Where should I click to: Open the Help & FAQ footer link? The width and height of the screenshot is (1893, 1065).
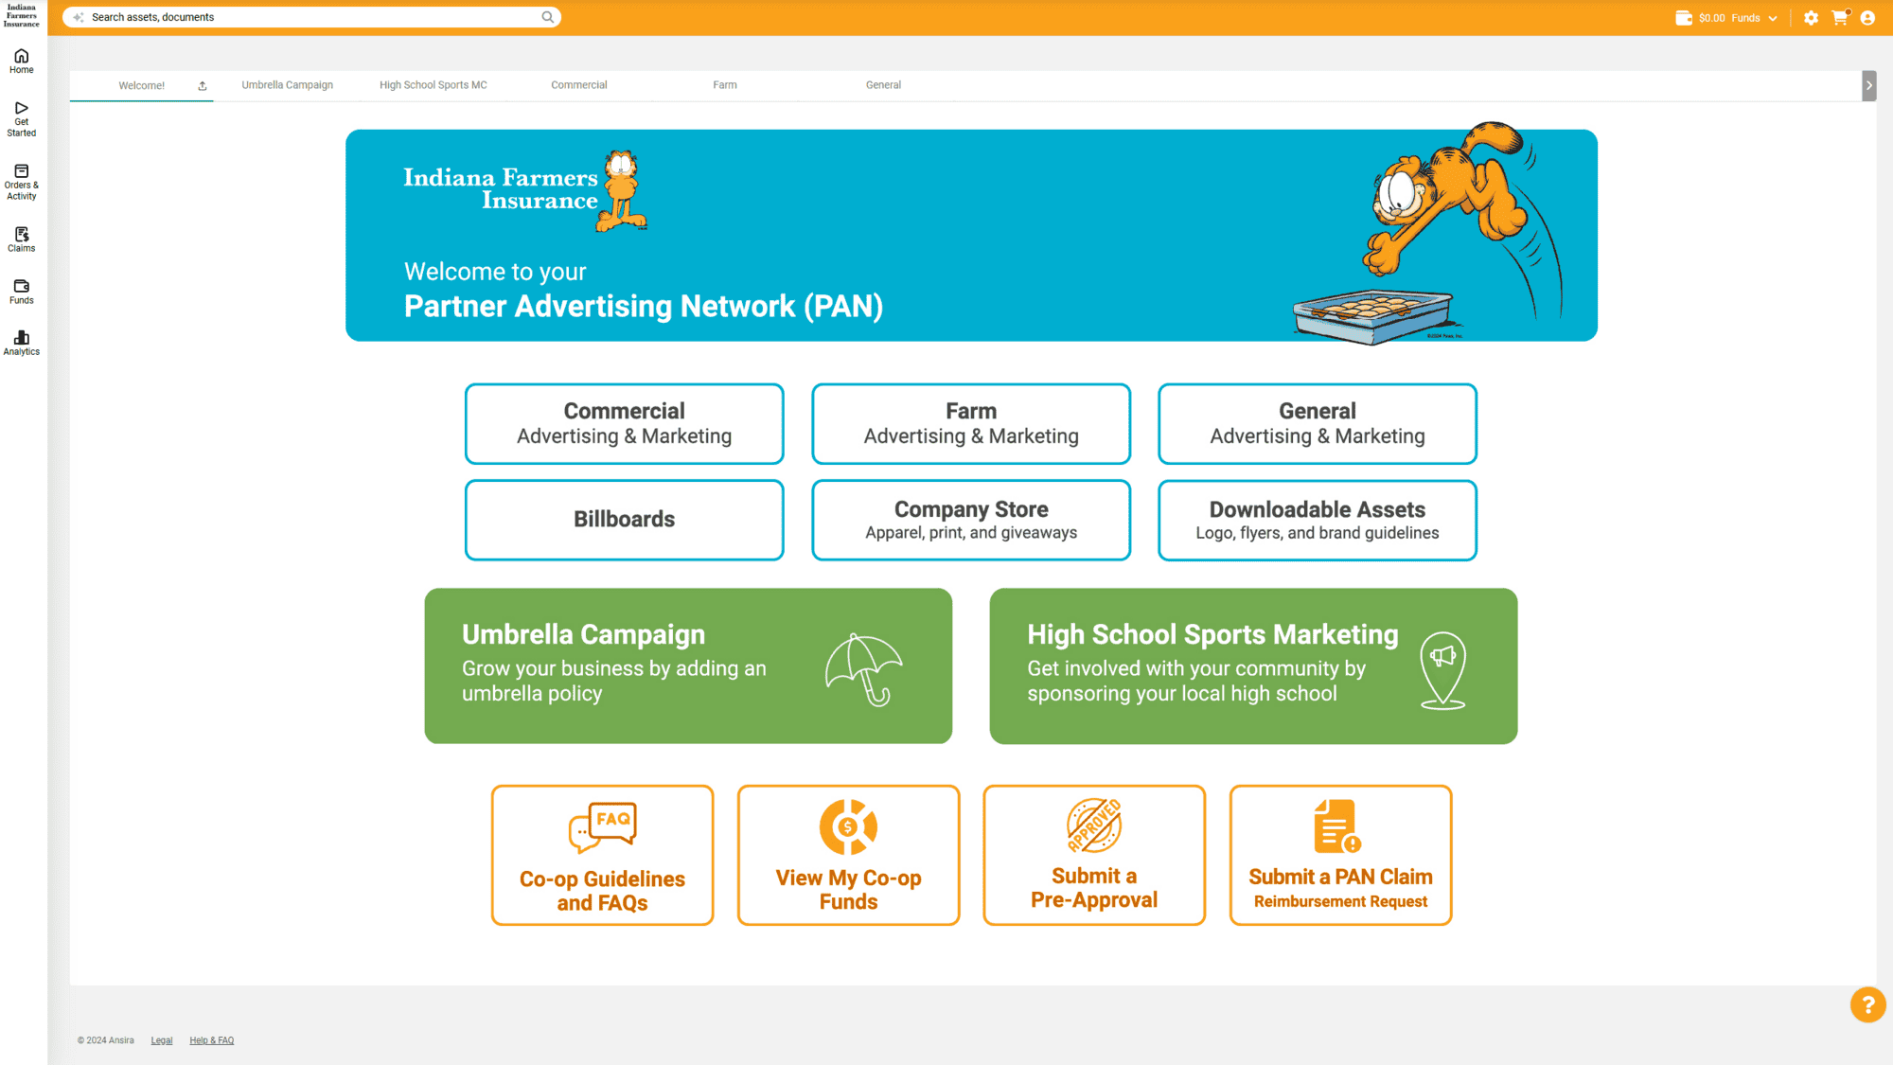[x=211, y=1039]
